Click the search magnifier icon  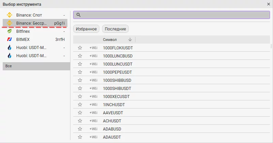[x=79, y=15]
